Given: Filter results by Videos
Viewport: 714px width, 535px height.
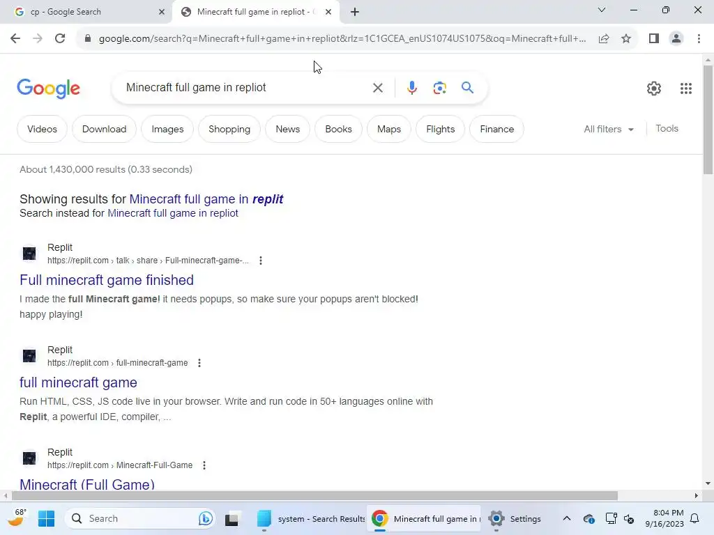Looking at the screenshot, I should [x=42, y=129].
